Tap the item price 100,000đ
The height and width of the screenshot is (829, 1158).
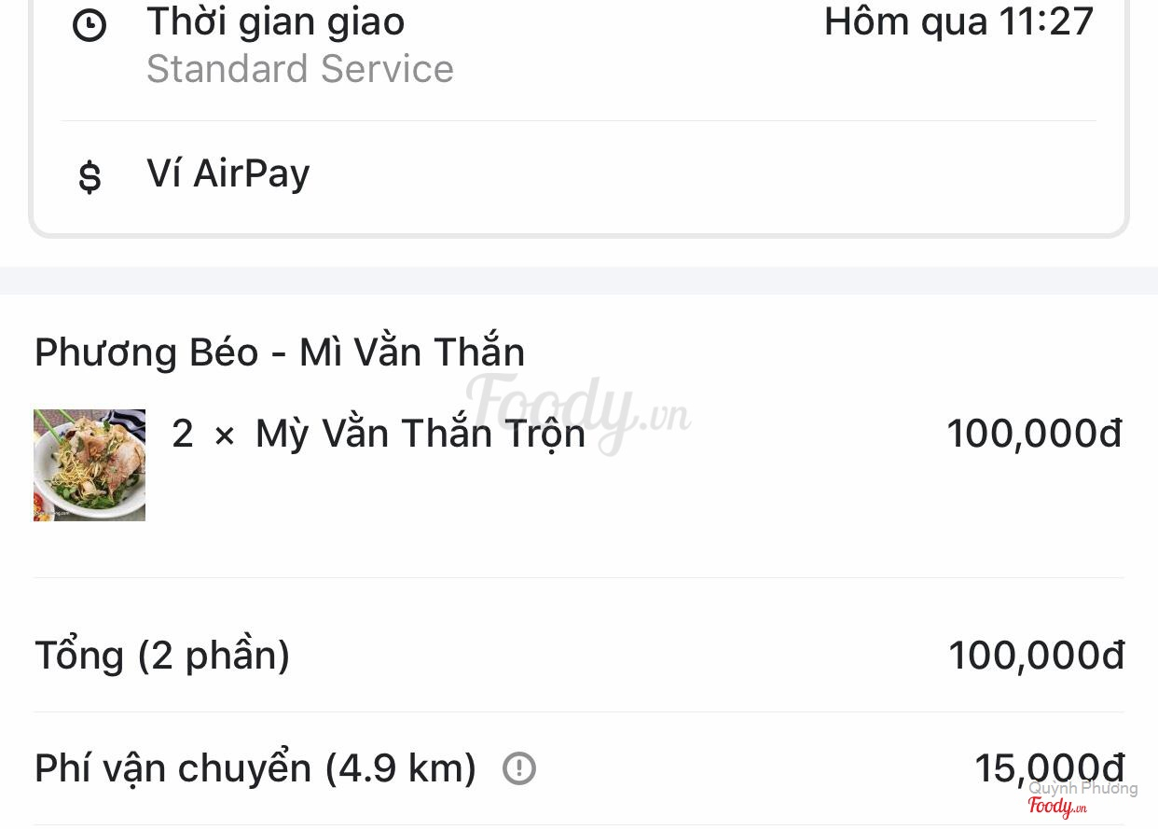(1034, 434)
